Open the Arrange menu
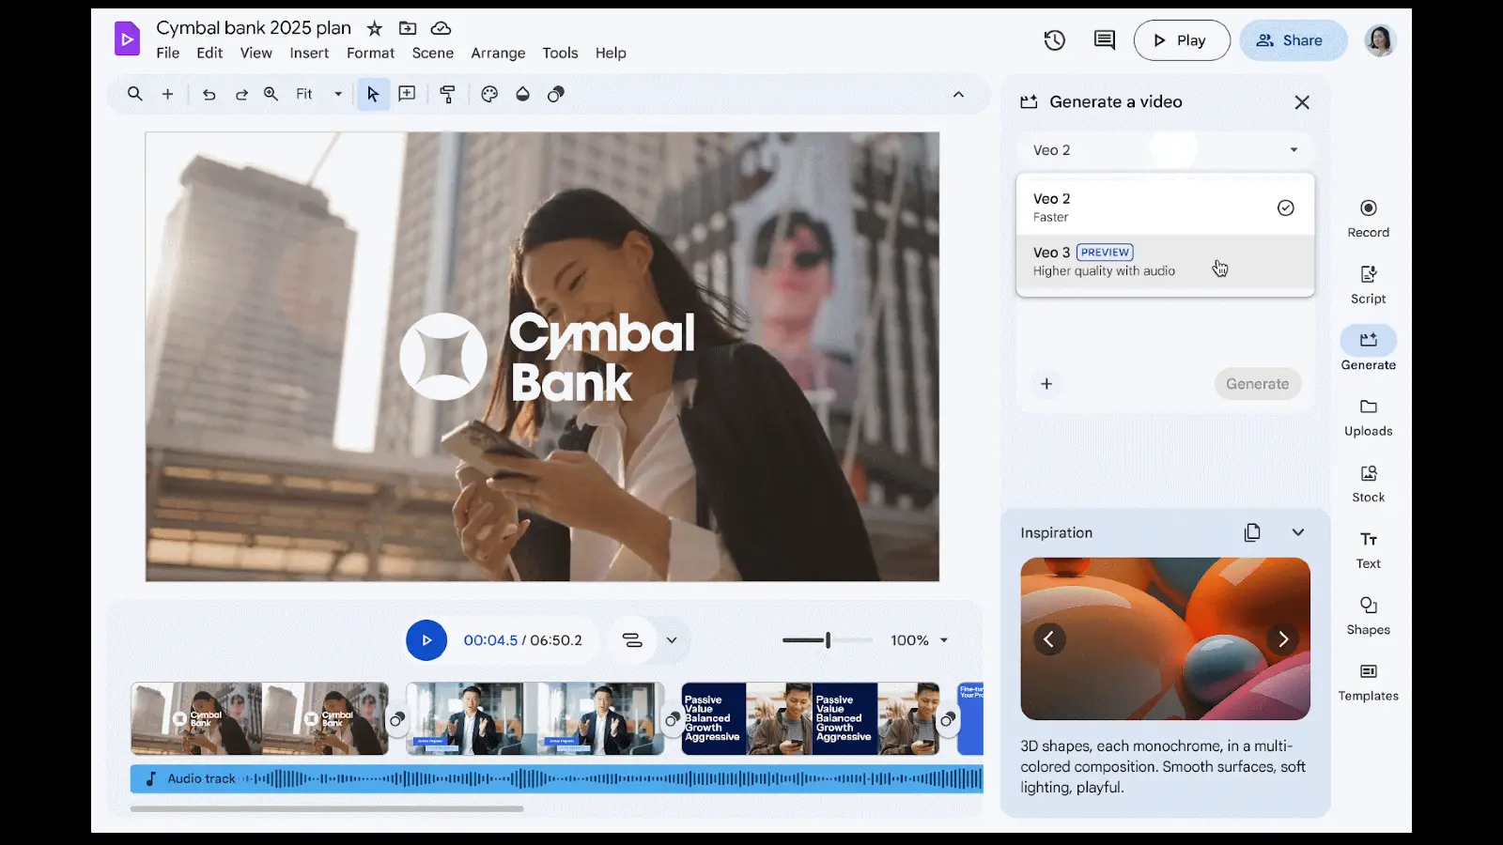Screen dimensions: 1503x845 tap(498, 54)
